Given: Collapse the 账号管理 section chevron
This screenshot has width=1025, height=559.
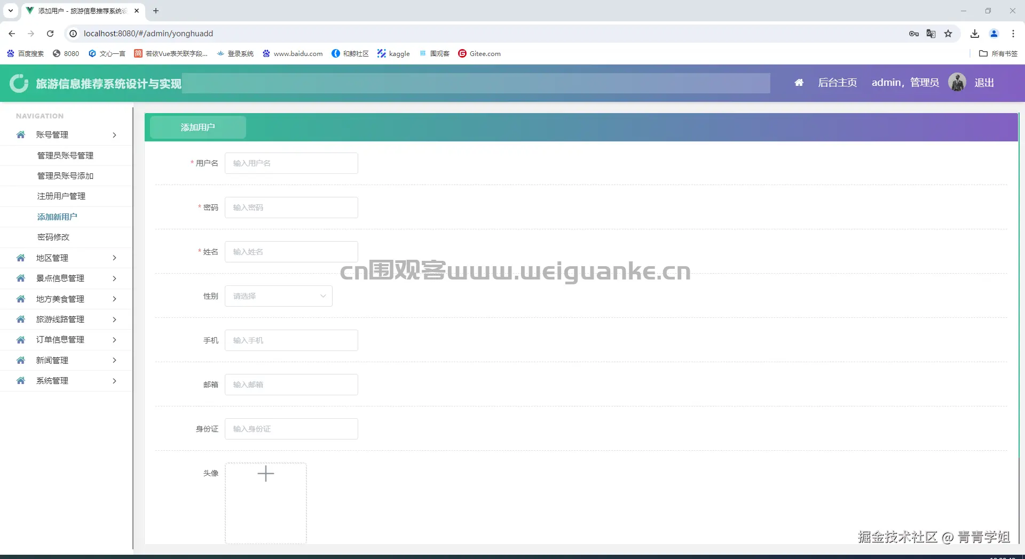Looking at the screenshot, I should click(114, 135).
